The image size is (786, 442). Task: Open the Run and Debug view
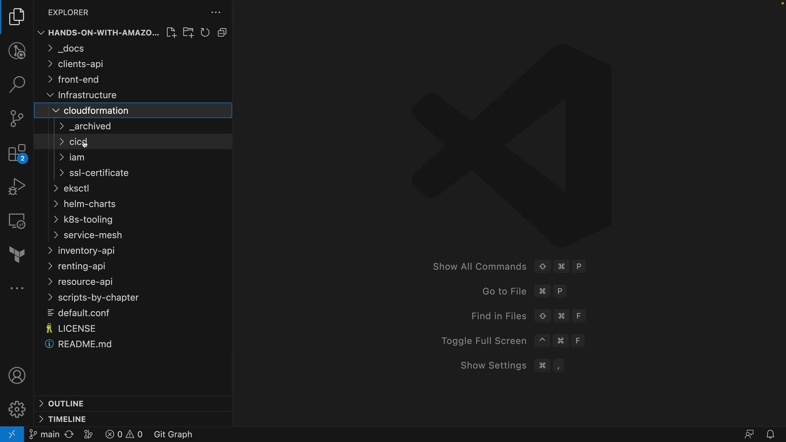tap(17, 187)
